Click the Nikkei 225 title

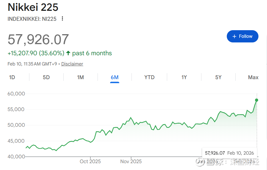(33, 7)
